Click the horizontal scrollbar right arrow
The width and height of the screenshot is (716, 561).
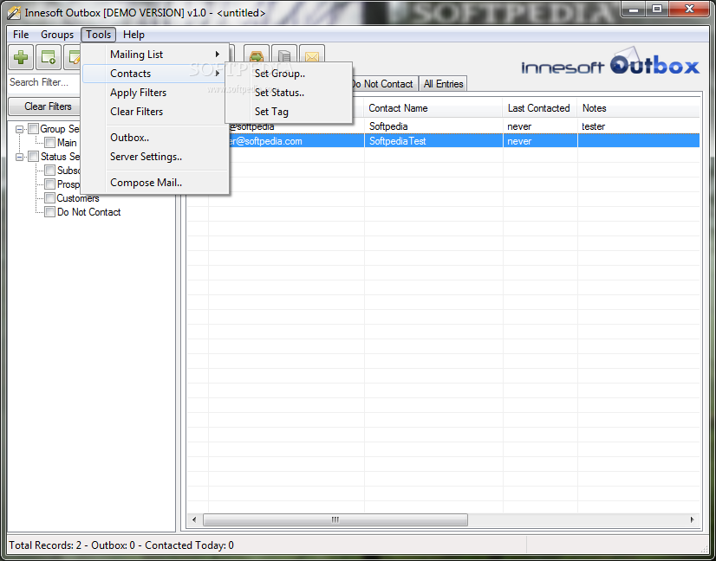693,519
